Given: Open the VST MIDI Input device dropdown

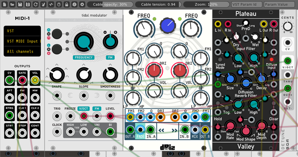Looking at the screenshot, I should coord(22,41).
